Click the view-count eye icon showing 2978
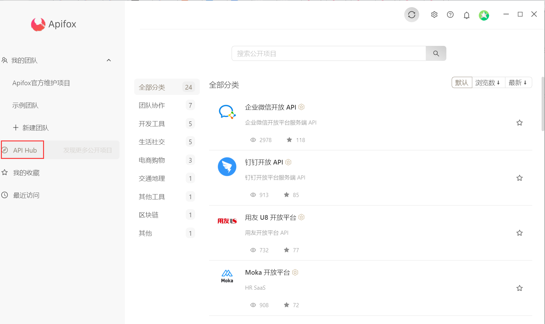The height and width of the screenshot is (324, 545). click(x=253, y=140)
